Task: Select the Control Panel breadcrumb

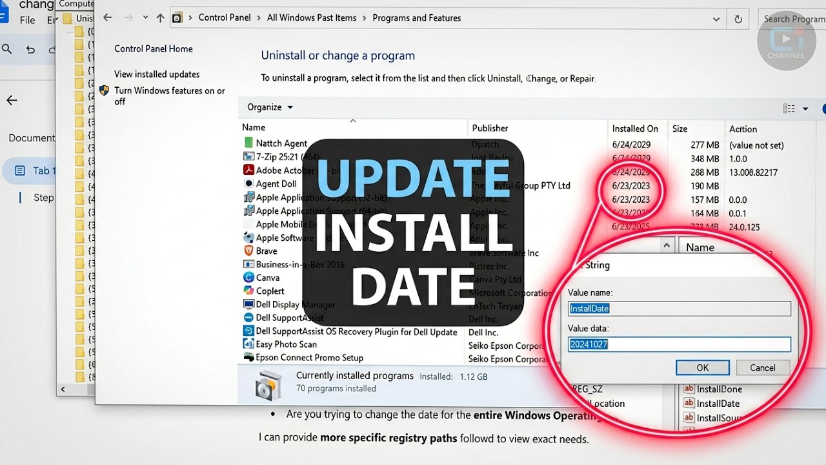Action: [x=225, y=17]
